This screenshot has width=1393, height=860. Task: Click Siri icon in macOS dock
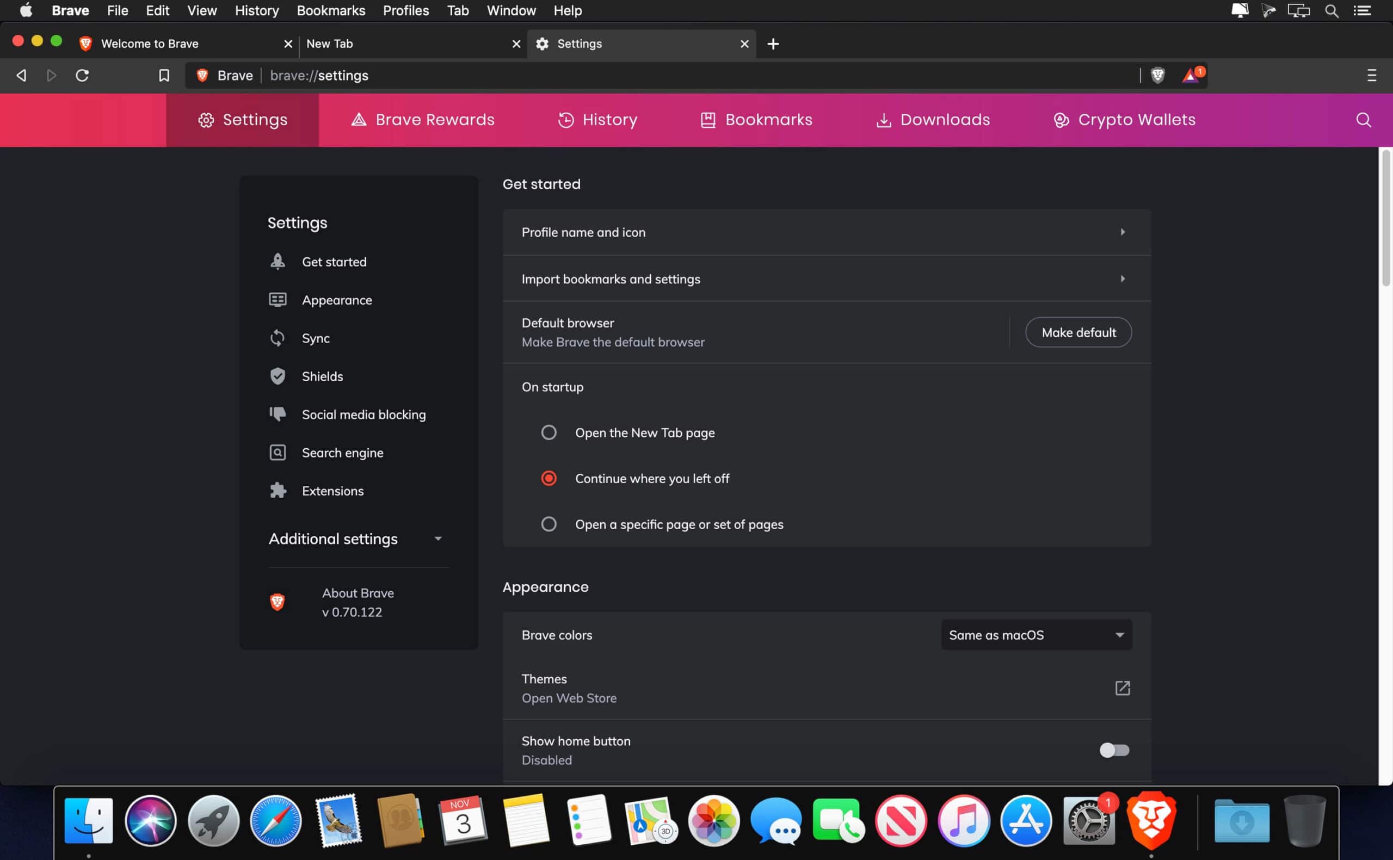(150, 819)
